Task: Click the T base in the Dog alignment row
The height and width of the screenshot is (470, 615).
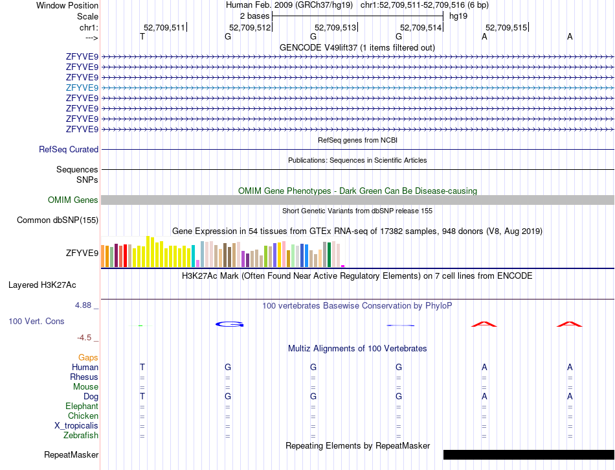Action: [142, 396]
